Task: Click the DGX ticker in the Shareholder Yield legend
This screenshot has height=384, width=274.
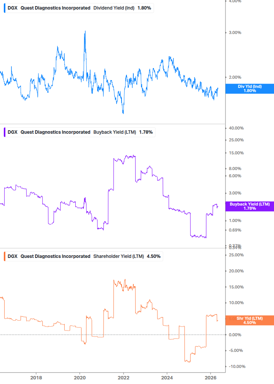Action: 13,256
